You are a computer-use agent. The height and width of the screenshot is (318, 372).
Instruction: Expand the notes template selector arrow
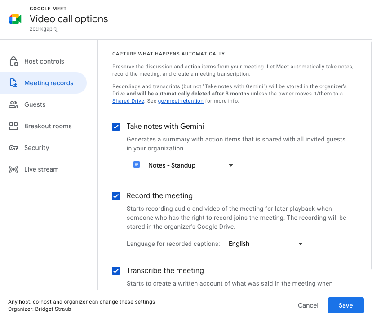coord(230,165)
